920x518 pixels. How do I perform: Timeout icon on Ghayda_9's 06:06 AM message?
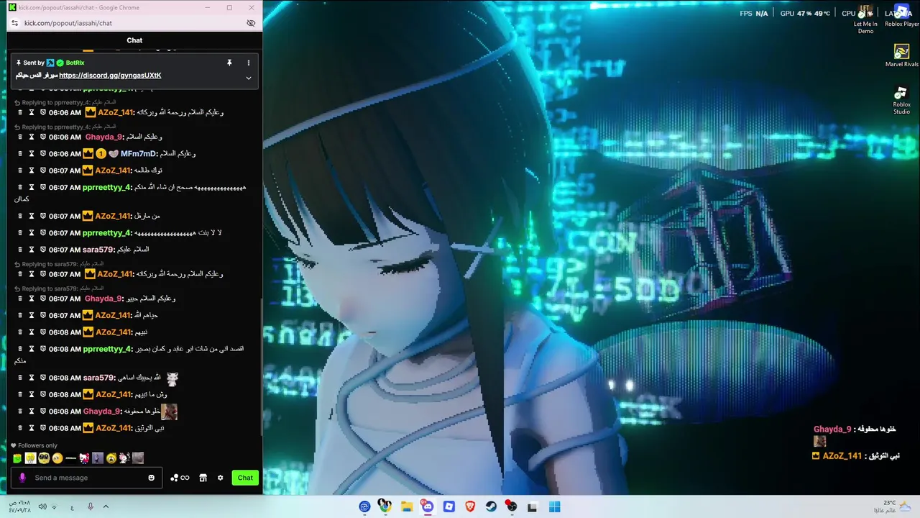(x=32, y=137)
